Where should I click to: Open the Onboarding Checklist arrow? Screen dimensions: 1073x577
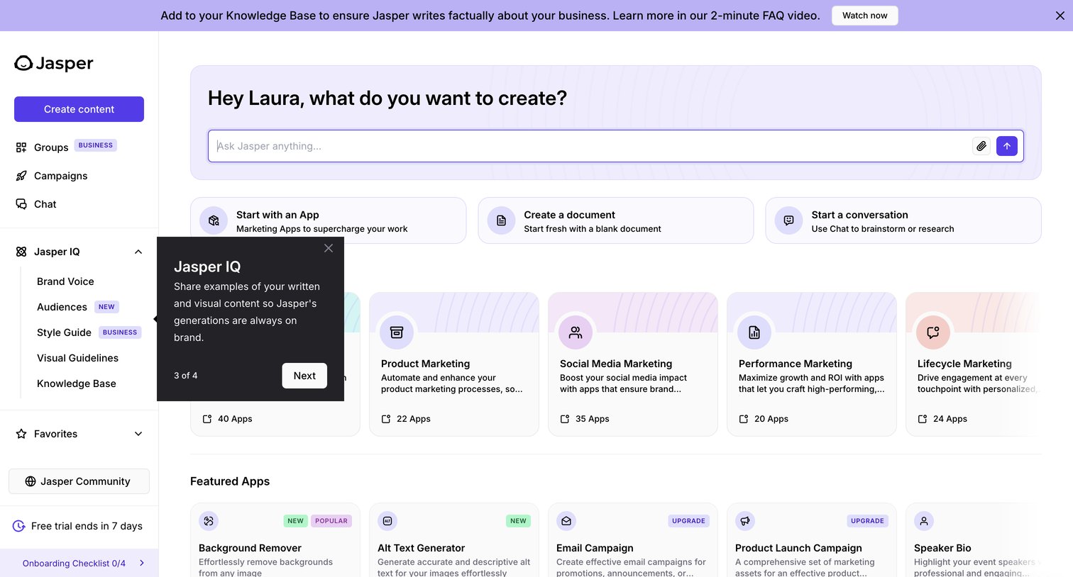click(x=142, y=563)
